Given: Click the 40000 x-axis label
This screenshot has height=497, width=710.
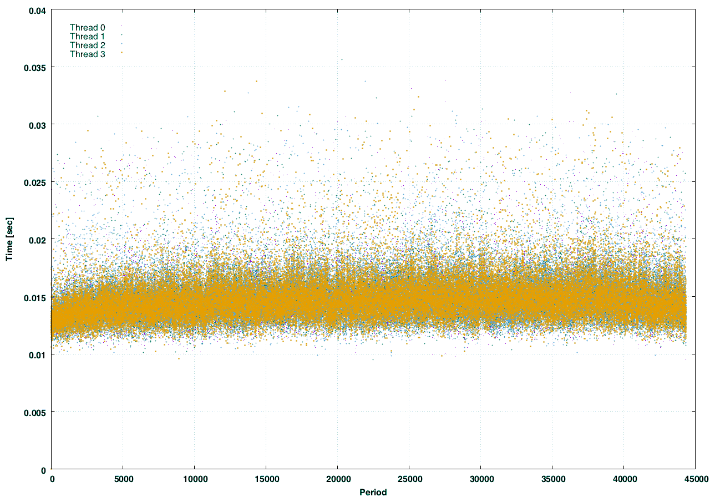Looking at the screenshot, I should [x=623, y=479].
